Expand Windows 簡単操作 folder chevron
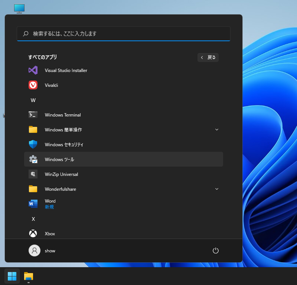Screen dimensions: 297x285 point(217,130)
